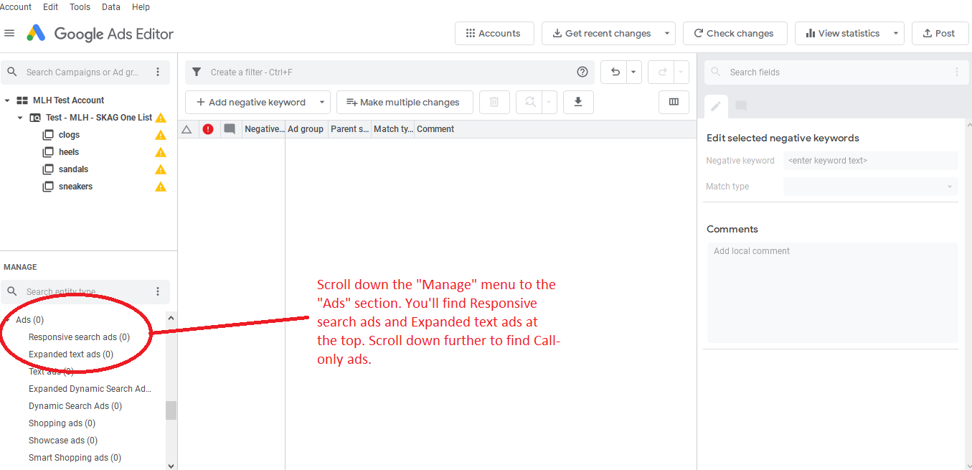Select Responsive search ads (0)
The width and height of the screenshot is (972, 470).
(x=79, y=337)
